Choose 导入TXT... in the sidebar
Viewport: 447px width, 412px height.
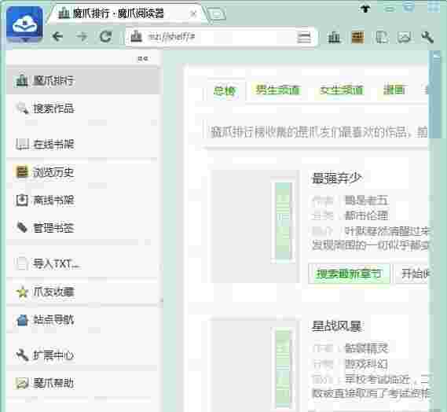[x=83, y=263]
